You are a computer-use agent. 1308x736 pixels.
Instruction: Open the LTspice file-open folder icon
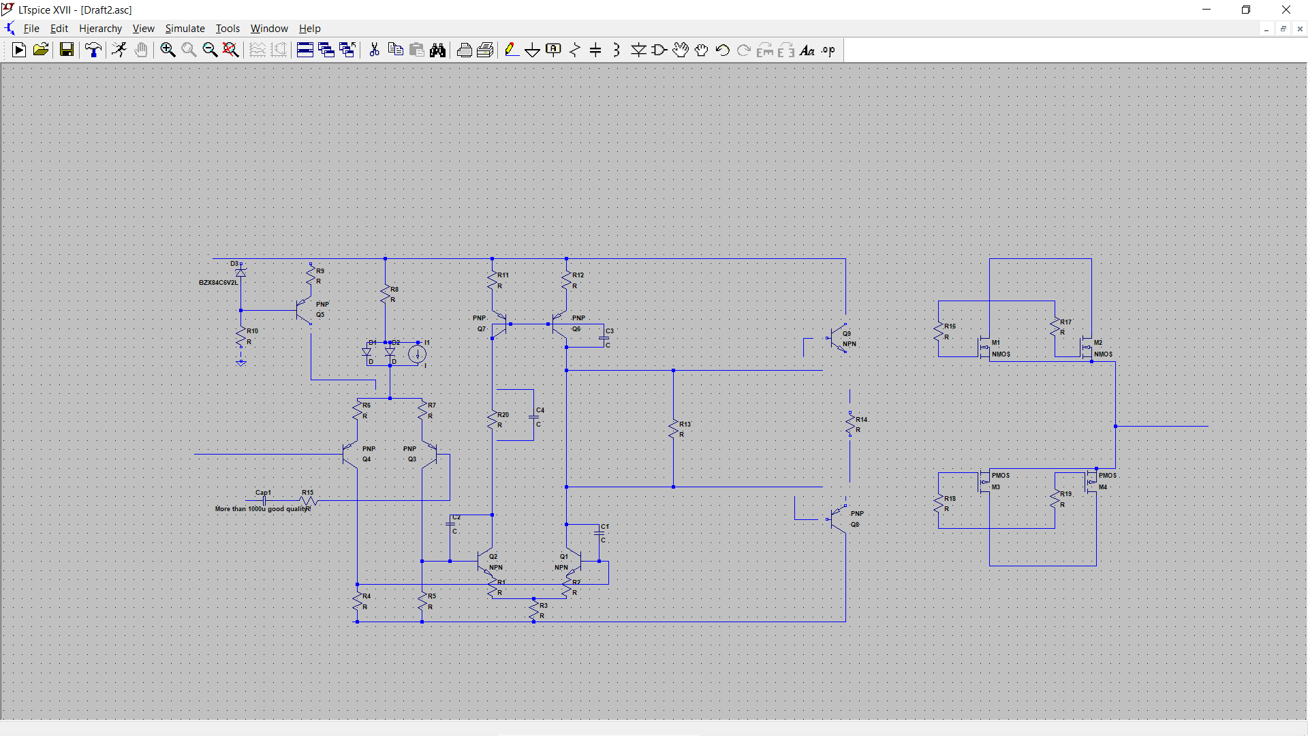point(41,50)
